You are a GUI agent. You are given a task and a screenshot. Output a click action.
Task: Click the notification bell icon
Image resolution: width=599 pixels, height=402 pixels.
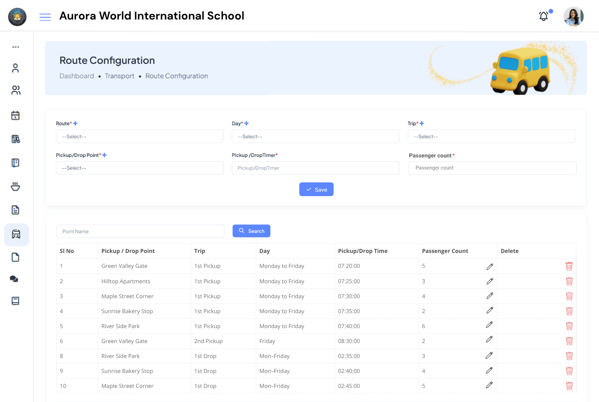(543, 16)
